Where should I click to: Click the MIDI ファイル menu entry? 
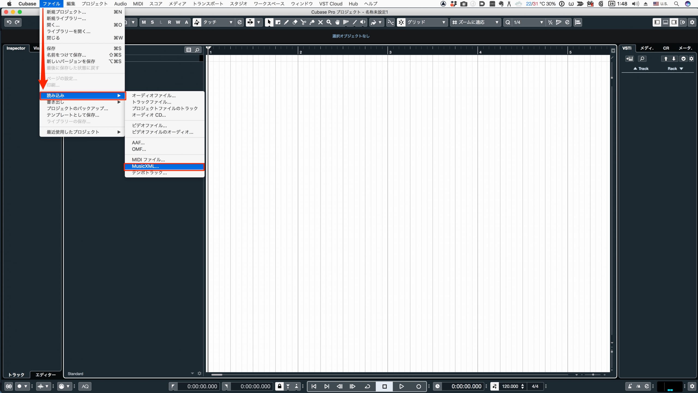(x=148, y=160)
